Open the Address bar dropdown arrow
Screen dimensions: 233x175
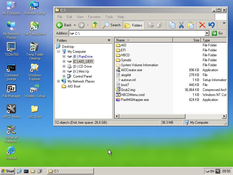(x=207, y=33)
